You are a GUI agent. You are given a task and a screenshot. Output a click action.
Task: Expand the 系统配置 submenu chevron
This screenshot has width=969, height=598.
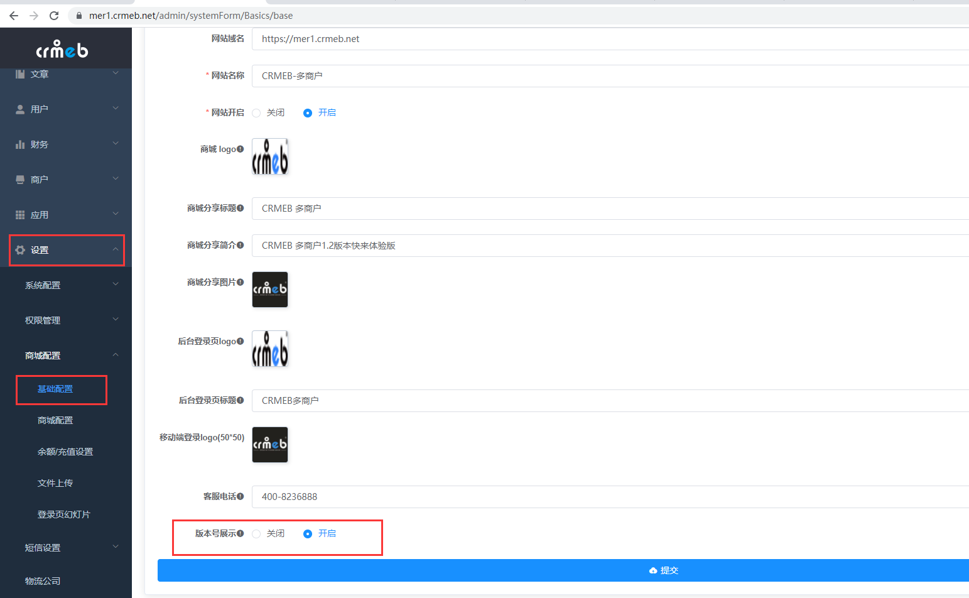(116, 284)
